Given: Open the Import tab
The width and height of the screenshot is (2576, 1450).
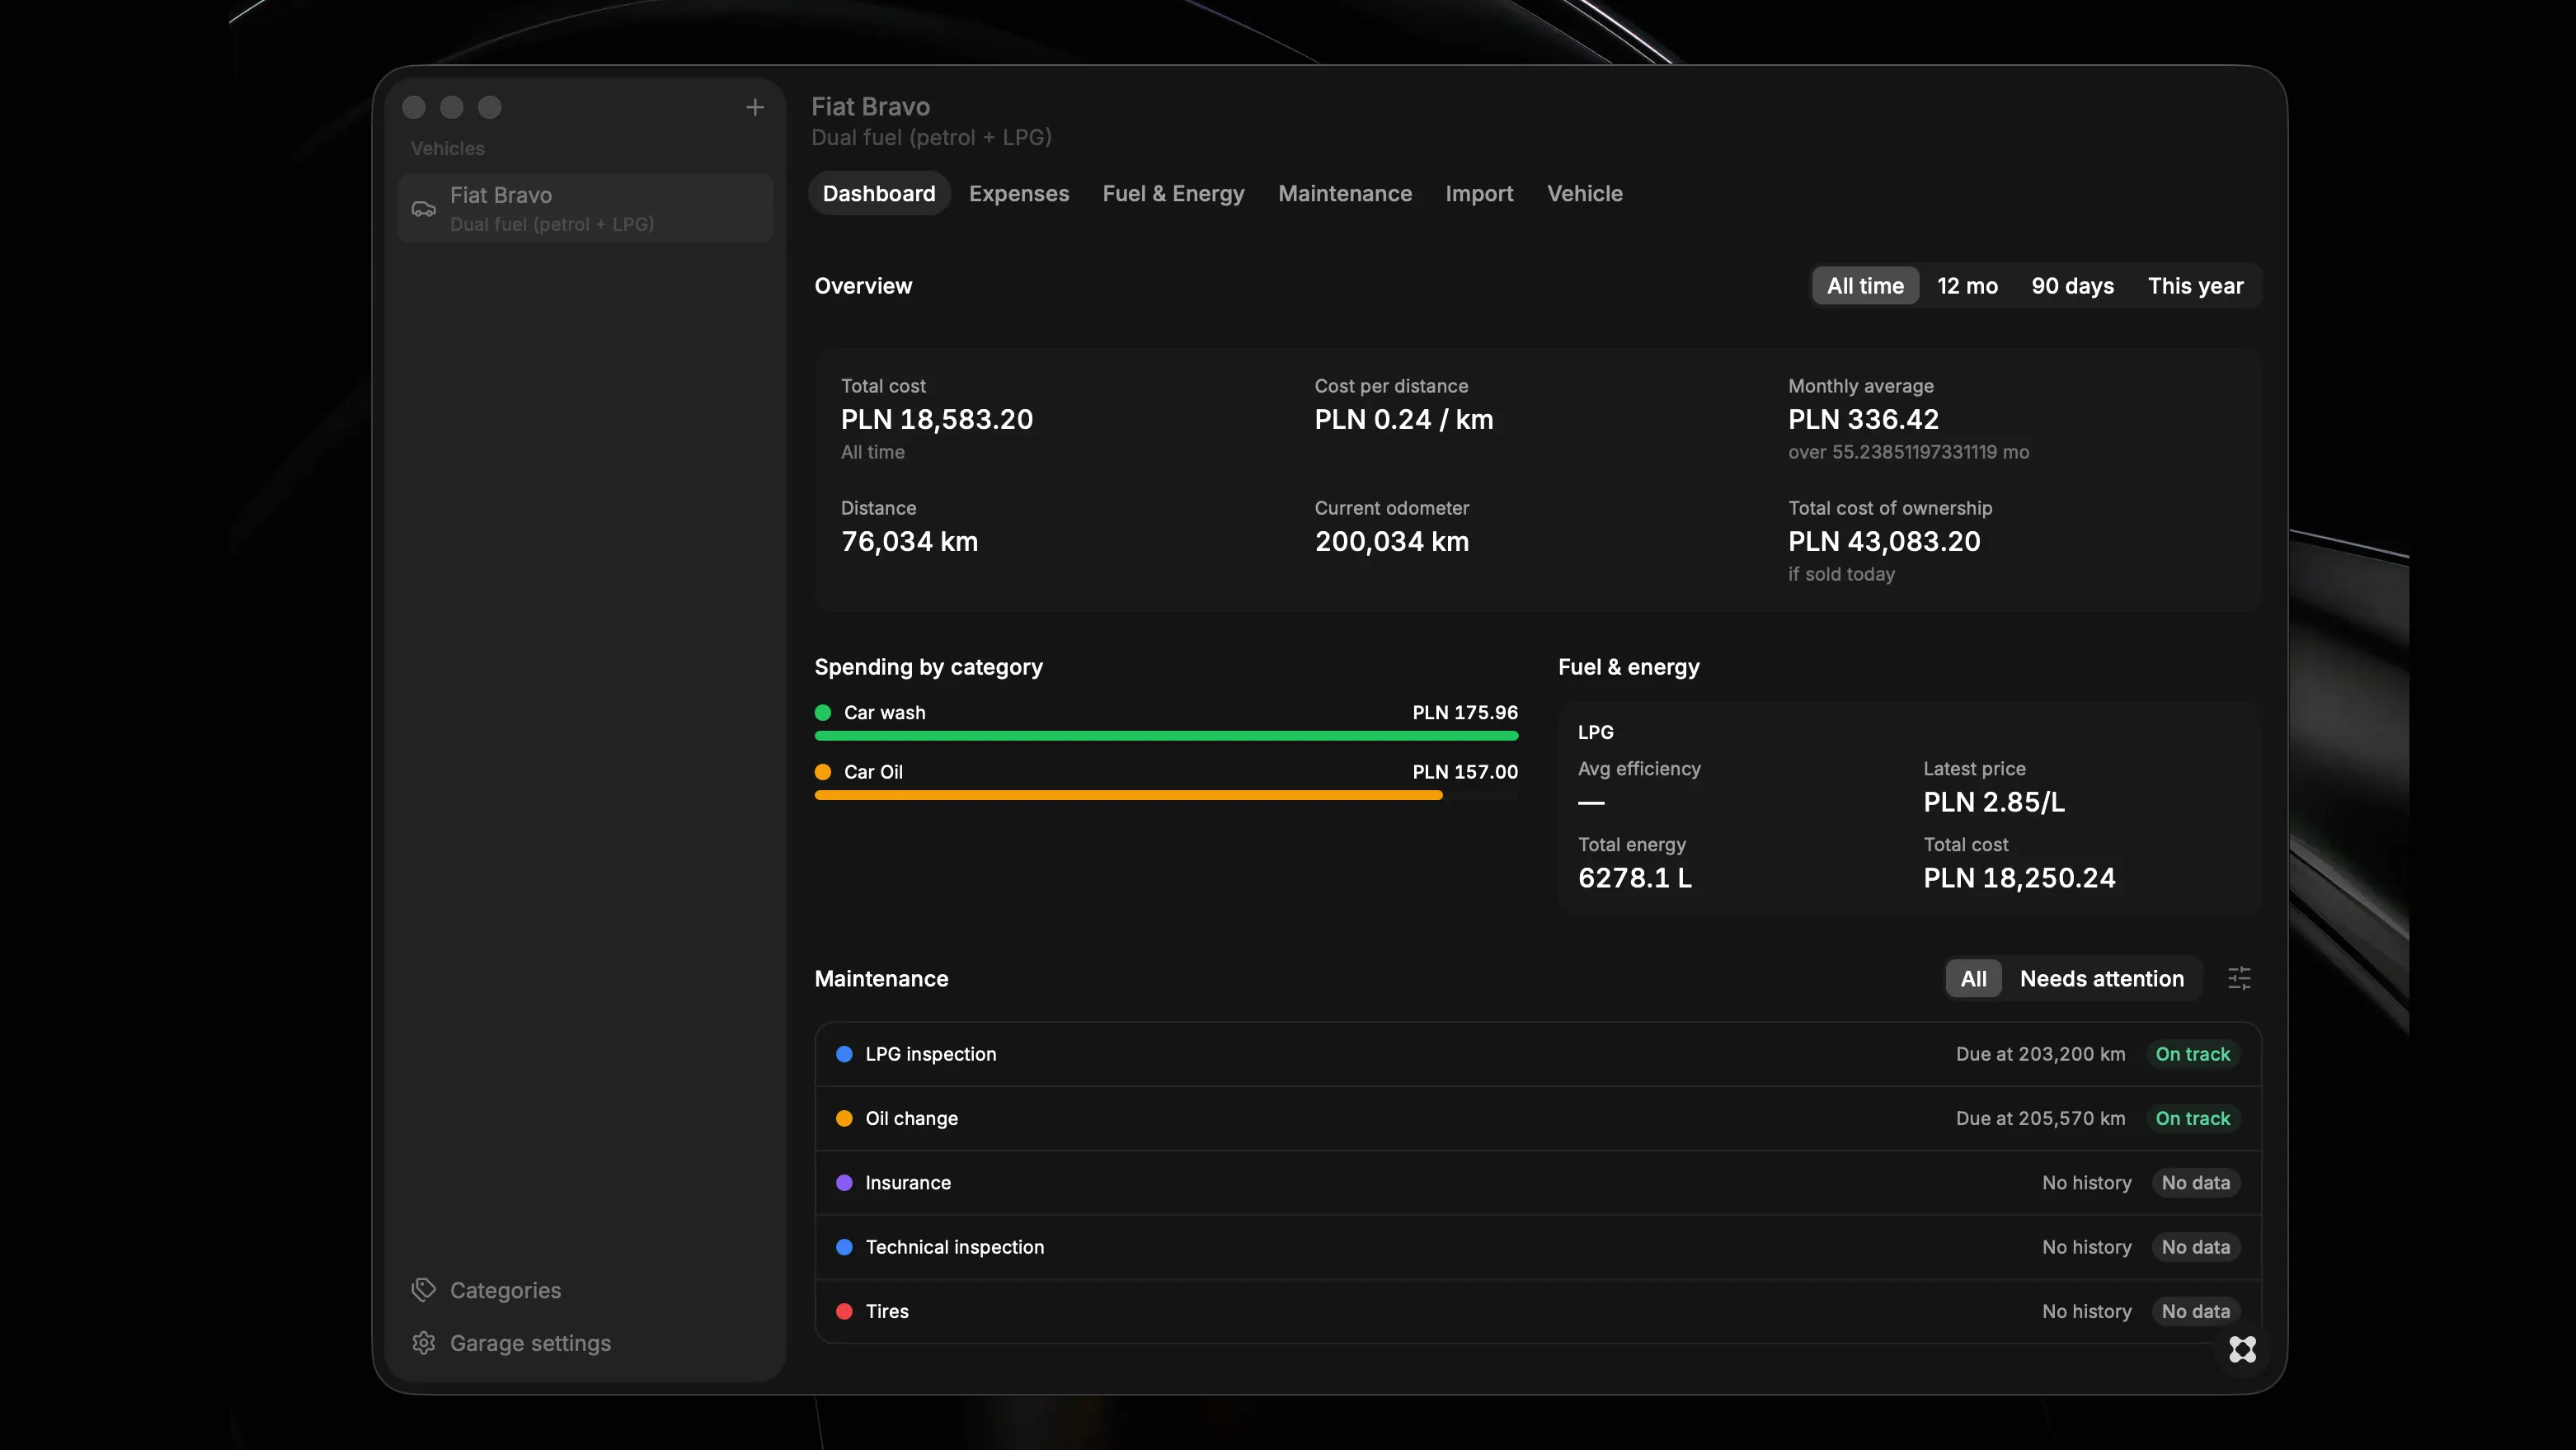Looking at the screenshot, I should tap(1479, 194).
